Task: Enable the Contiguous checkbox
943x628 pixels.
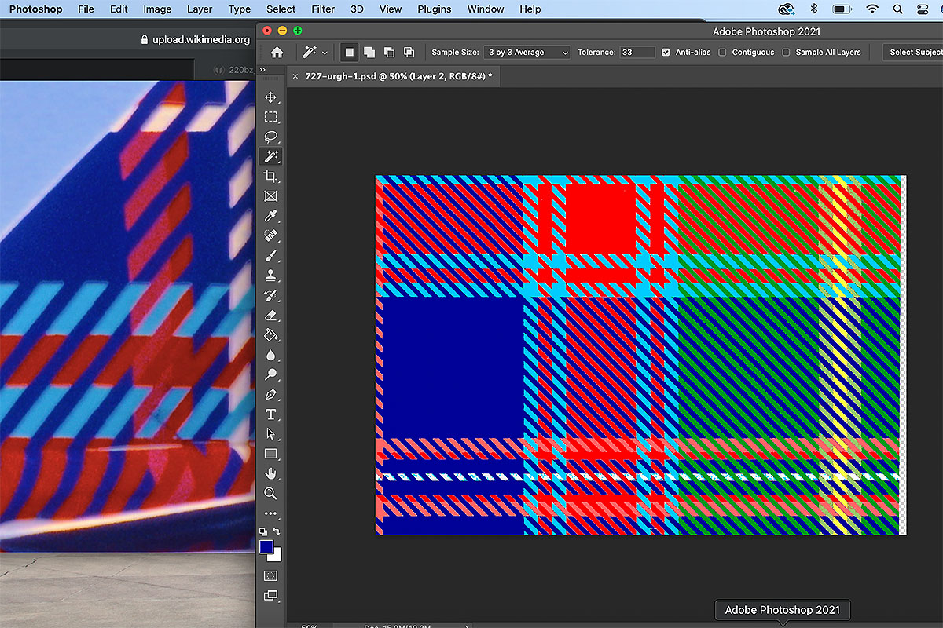Action: click(x=724, y=53)
